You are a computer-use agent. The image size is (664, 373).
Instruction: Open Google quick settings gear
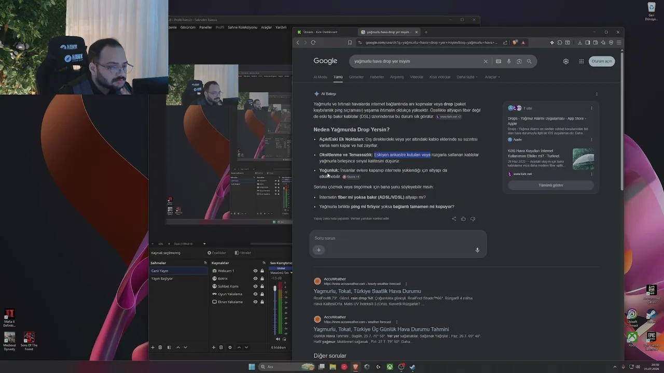566,61
